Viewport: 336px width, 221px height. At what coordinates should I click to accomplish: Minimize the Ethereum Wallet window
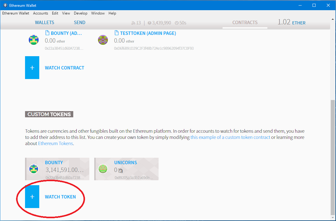coord(300,5)
